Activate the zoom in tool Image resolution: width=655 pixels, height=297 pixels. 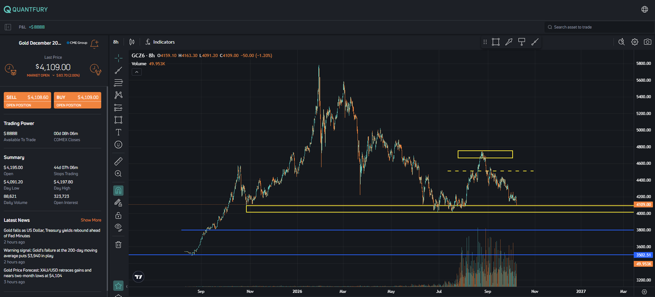point(118,174)
